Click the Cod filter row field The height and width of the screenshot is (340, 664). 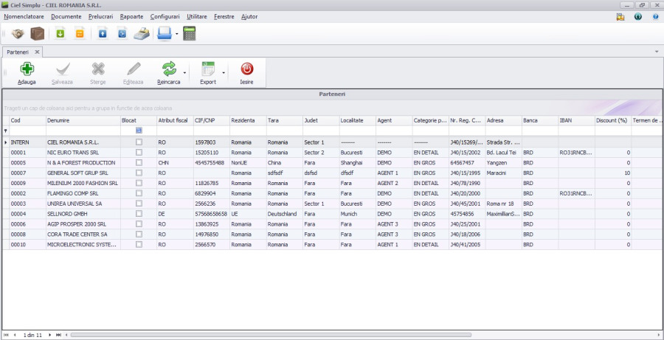[x=27, y=131]
